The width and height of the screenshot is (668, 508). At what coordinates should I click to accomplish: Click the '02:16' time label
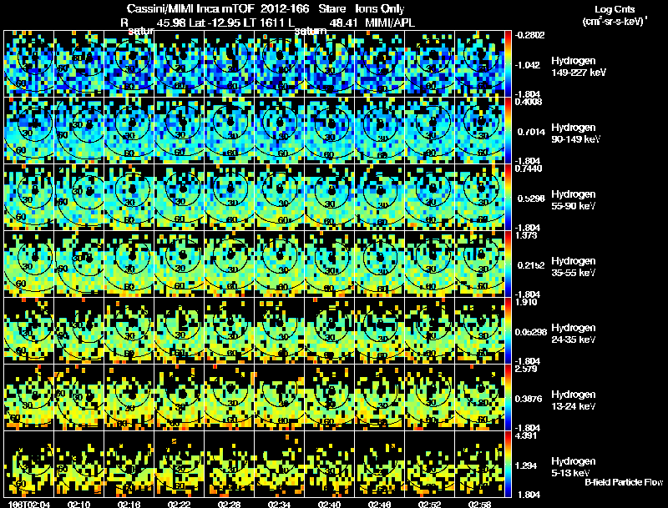tap(129, 504)
